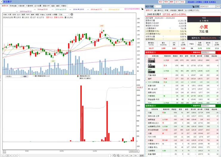Click the 2024/12/3 date input field
221x157 pixels.
click(x=205, y=7)
